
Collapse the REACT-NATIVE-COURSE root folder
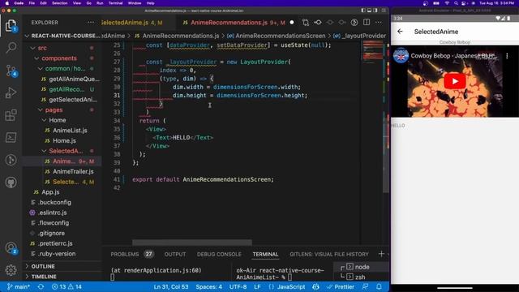[63, 36]
